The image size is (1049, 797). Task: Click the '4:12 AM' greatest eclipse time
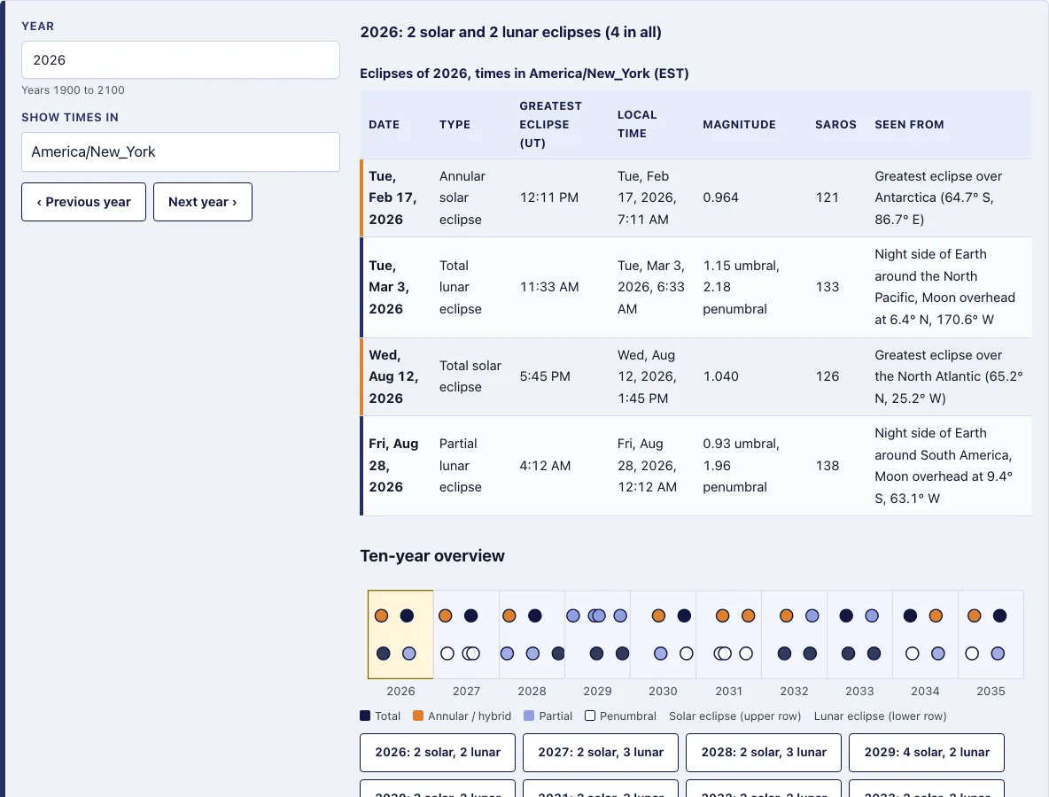(x=545, y=466)
